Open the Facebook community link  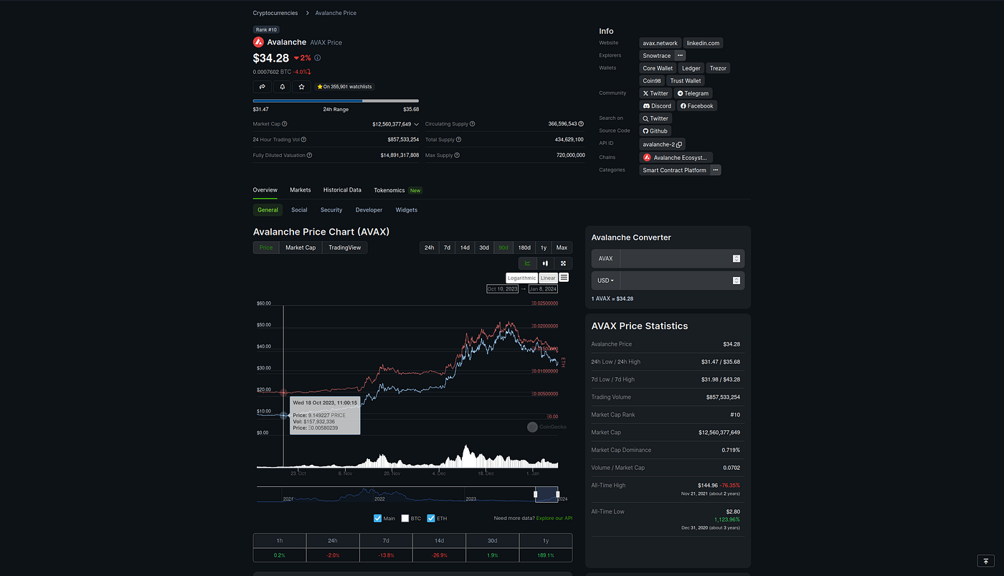[697, 106]
